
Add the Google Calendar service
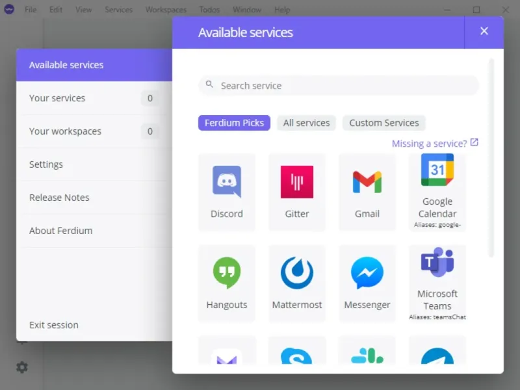(x=437, y=192)
